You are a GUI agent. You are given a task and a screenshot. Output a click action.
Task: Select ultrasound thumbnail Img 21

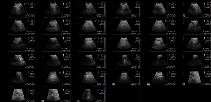[x=89, y=60]
